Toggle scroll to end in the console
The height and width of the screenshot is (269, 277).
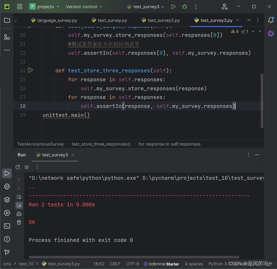click(19, 205)
